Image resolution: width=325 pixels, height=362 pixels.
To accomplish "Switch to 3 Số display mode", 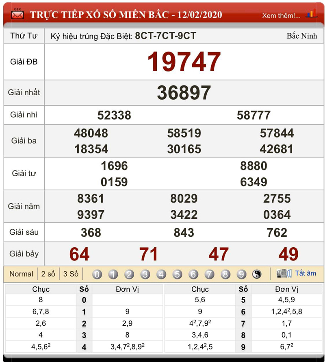I will 71,274.
